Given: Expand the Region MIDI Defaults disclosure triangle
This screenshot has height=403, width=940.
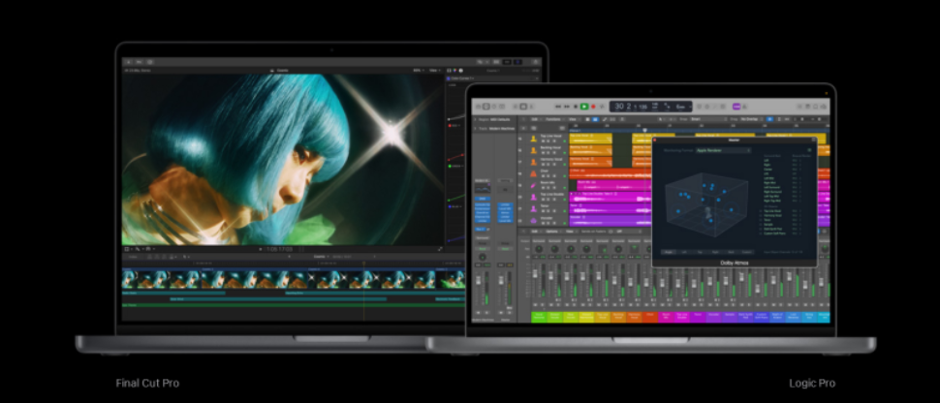Looking at the screenshot, I should click(x=476, y=120).
